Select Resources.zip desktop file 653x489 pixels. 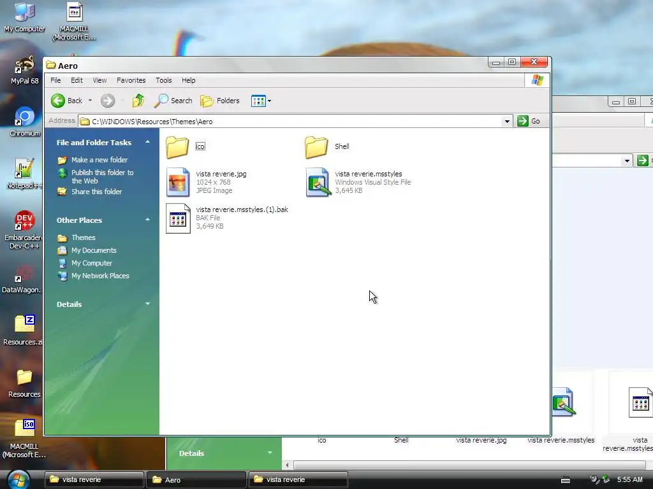pos(24,330)
